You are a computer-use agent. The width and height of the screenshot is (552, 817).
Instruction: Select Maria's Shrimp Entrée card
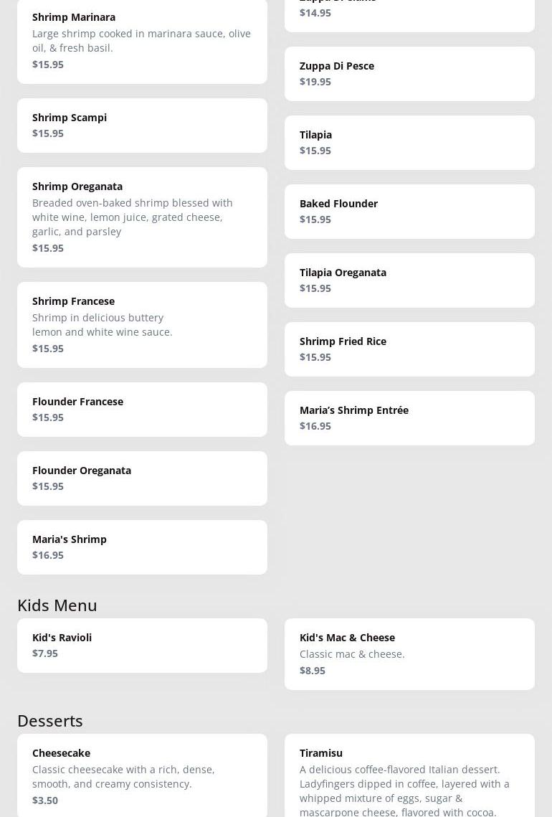point(409,417)
